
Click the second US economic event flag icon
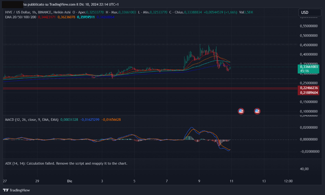point(257,111)
